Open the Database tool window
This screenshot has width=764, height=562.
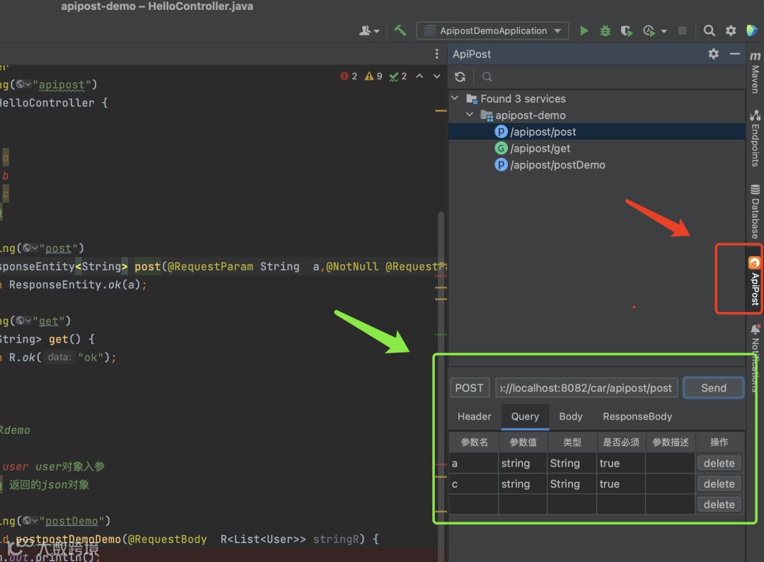click(756, 212)
